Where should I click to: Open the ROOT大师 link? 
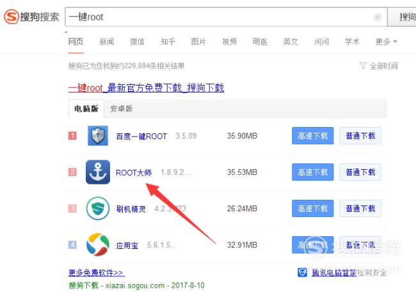click(x=134, y=172)
